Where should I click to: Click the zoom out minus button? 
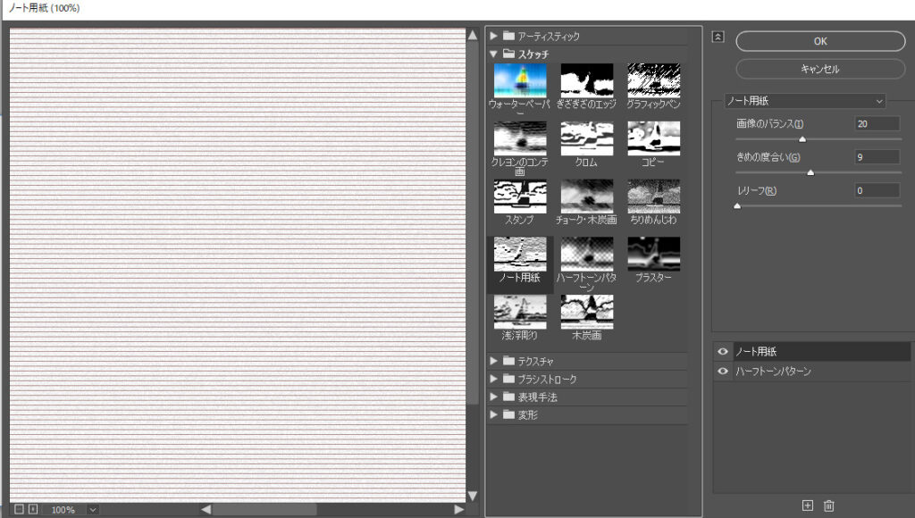19,509
